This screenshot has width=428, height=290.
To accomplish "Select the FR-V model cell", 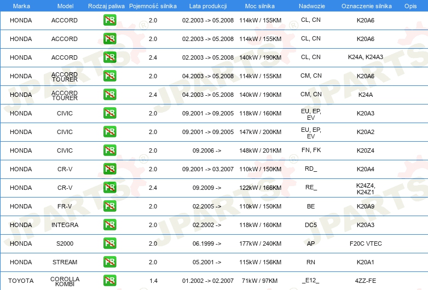I will point(65,206).
